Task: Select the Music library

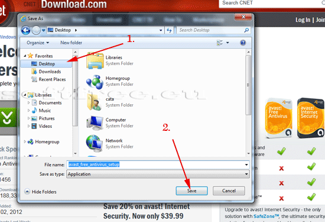Action: 45,111
